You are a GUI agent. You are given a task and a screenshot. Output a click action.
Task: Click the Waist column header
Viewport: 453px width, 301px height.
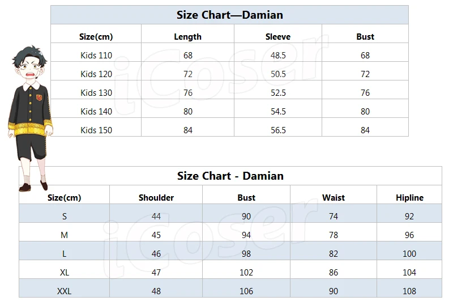pyautogui.click(x=334, y=198)
